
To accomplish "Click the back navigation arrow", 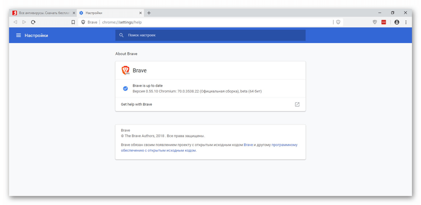I will point(15,22).
